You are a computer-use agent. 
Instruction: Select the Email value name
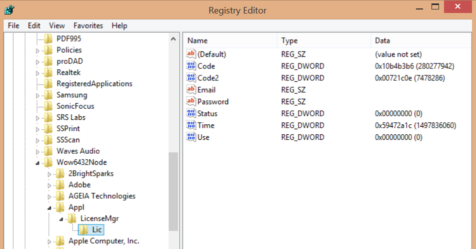(x=206, y=90)
